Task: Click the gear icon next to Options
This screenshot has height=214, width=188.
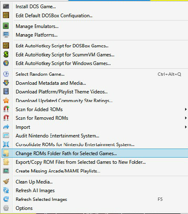Action: [x=6, y=208]
